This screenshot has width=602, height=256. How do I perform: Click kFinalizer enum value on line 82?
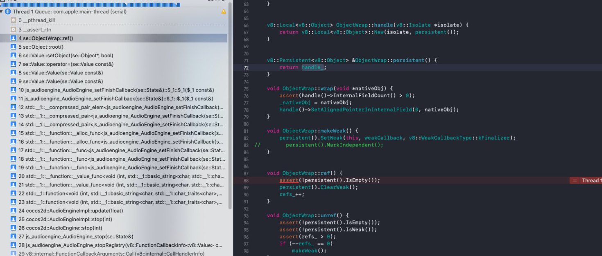pyautogui.click(x=496, y=138)
